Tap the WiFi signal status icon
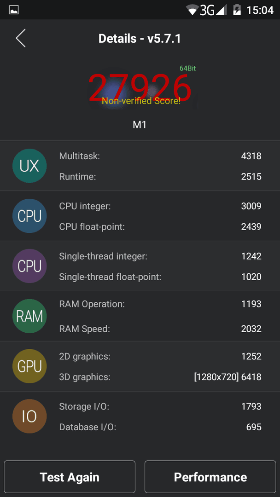The width and height of the screenshot is (280, 497). pyautogui.click(x=193, y=10)
